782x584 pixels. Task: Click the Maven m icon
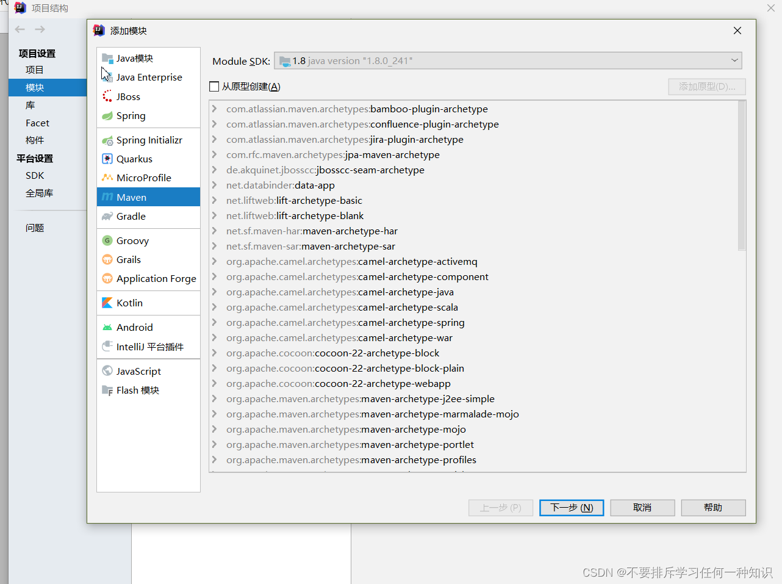point(107,197)
